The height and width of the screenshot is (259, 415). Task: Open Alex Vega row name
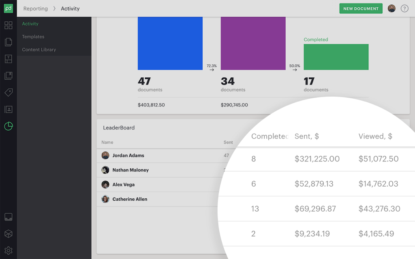click(124, 185)
